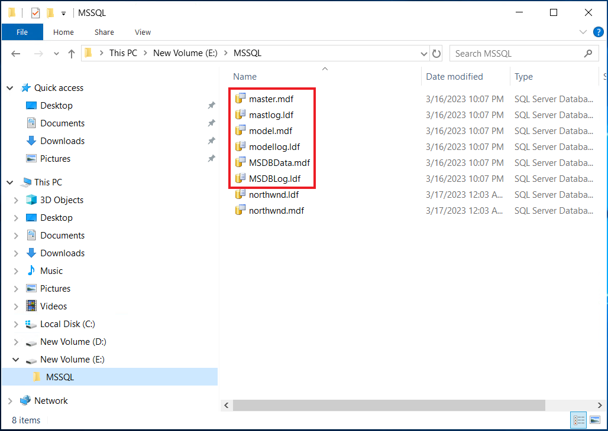Viewport: 608px width, 431px height.
Task: Click the navigate back arrow
Action: pyautogui.click(x=16, y=53)
